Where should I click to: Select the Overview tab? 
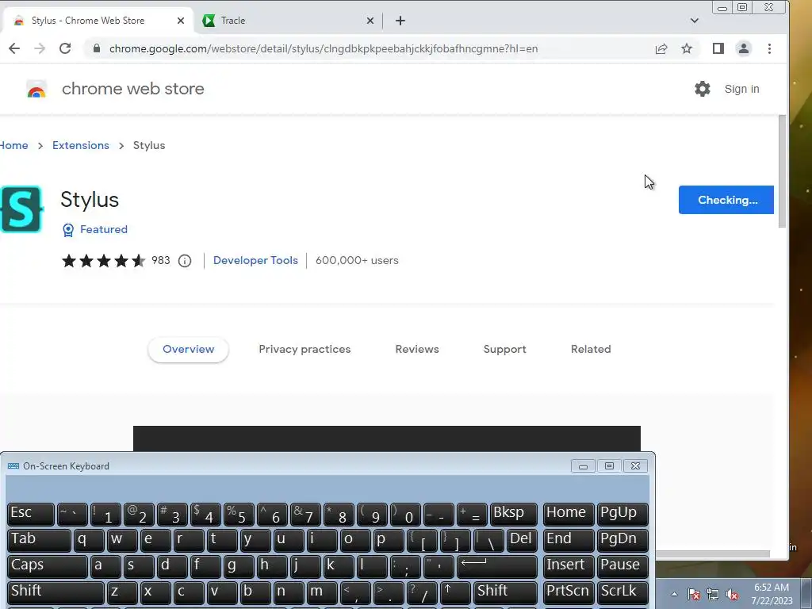point(188,350)
